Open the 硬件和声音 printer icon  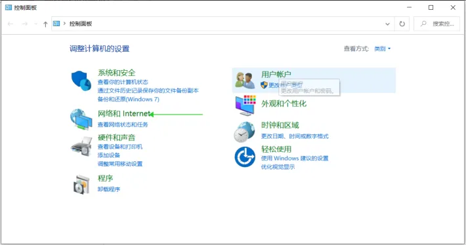81,146
